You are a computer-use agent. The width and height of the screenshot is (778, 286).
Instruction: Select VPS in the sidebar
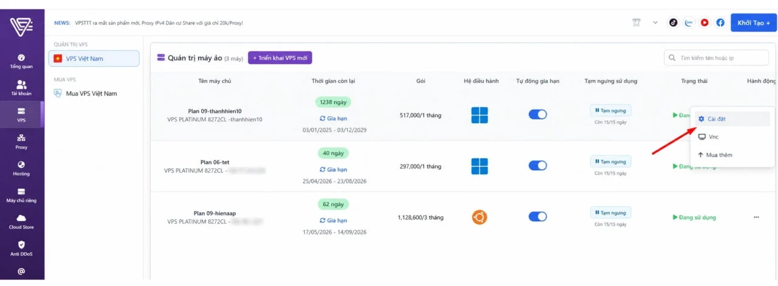pyautogui.click(x=21, y=115)
